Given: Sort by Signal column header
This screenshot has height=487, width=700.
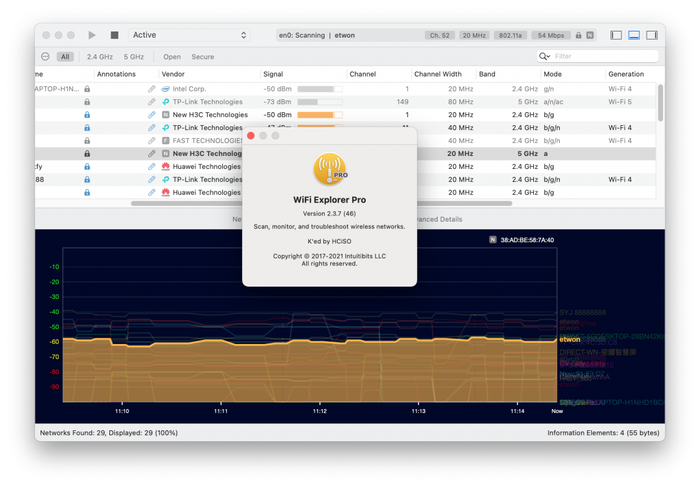Looking at the screenshot, I should pyautogui.click(x=273, y=74).
